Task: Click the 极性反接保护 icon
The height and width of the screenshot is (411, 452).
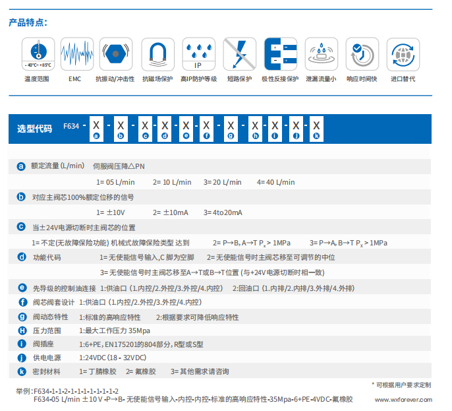Action: (x=280, y=54)
